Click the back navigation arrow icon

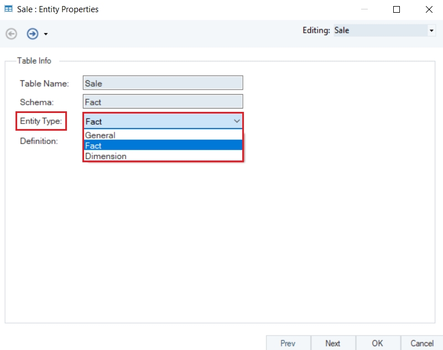pos(11,34)
